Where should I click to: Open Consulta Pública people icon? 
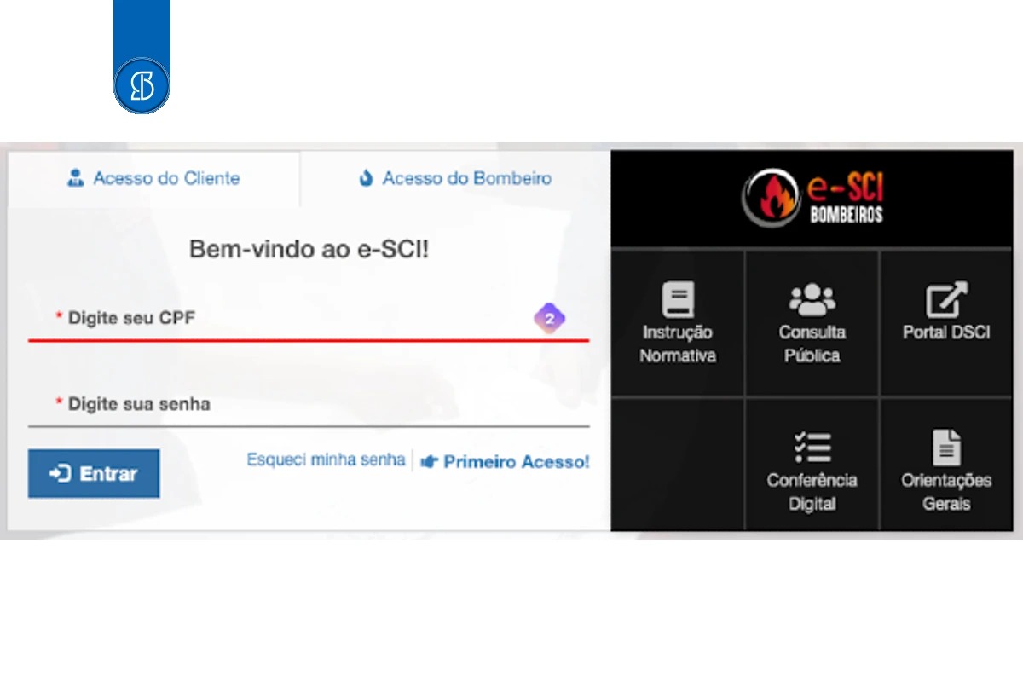coord(812,300)
